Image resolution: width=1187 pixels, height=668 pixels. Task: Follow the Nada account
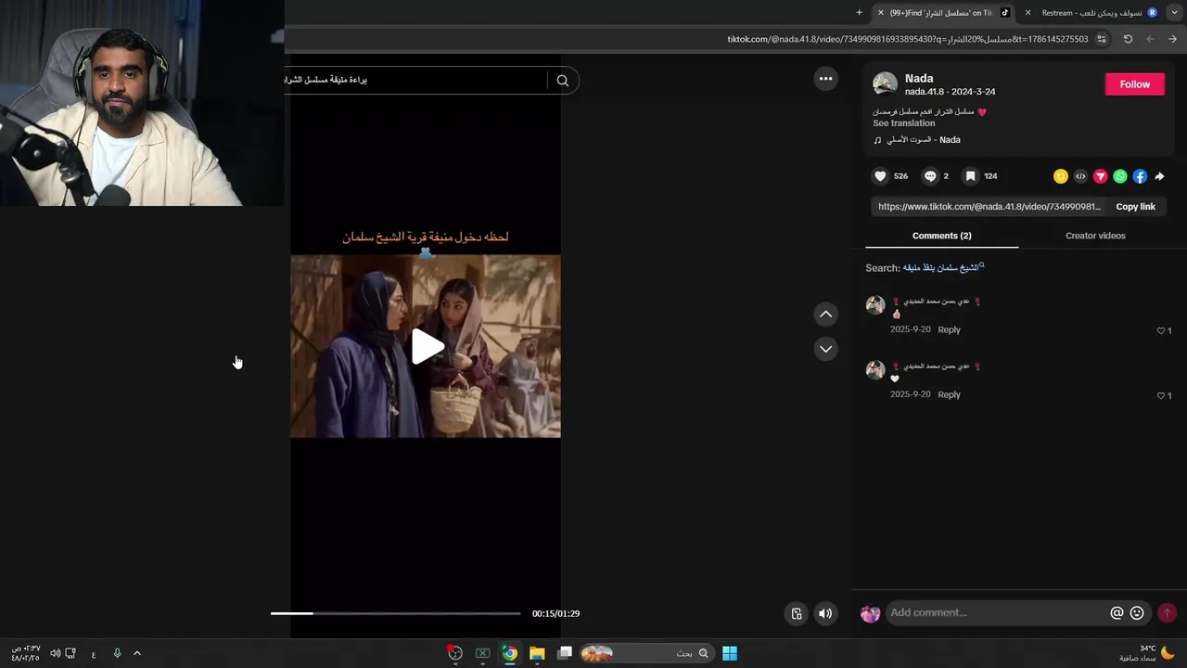coord(1134,84)
